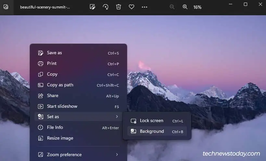
Task: Open the See more three-dots menu
Action: [144, 7]
